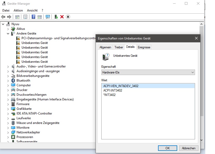Click the Mäuse und andere Zeigegeräte icon
This screenshot has height=154, width=215.
13,123
